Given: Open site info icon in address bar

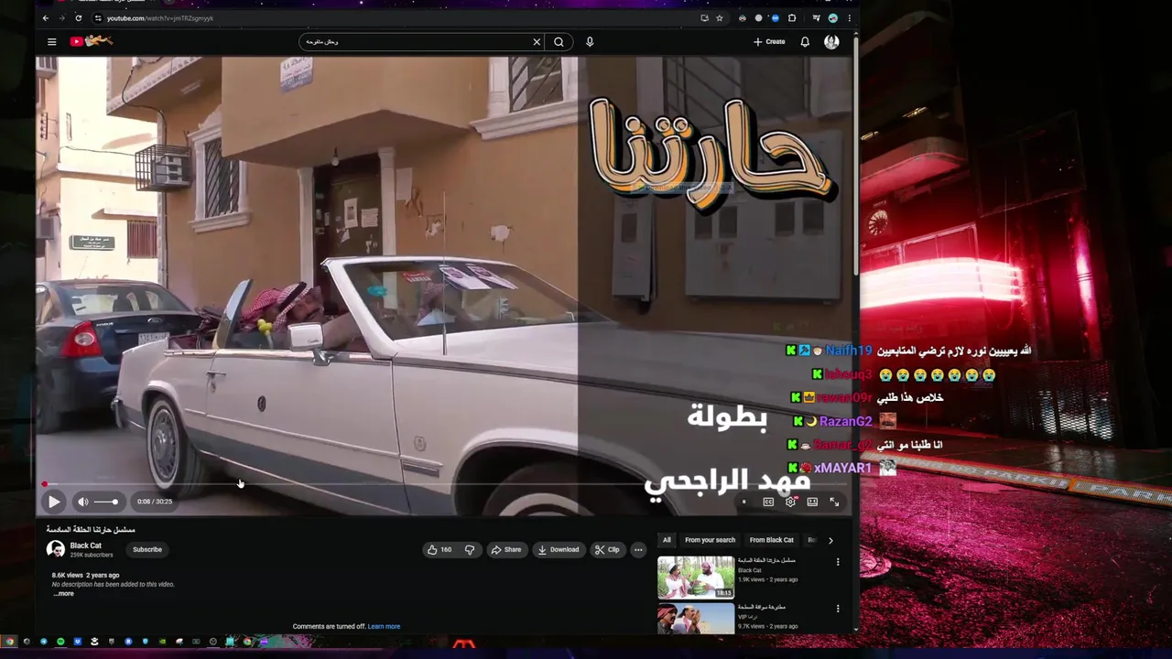Looking at the screenshot, I should click(97, 18).
